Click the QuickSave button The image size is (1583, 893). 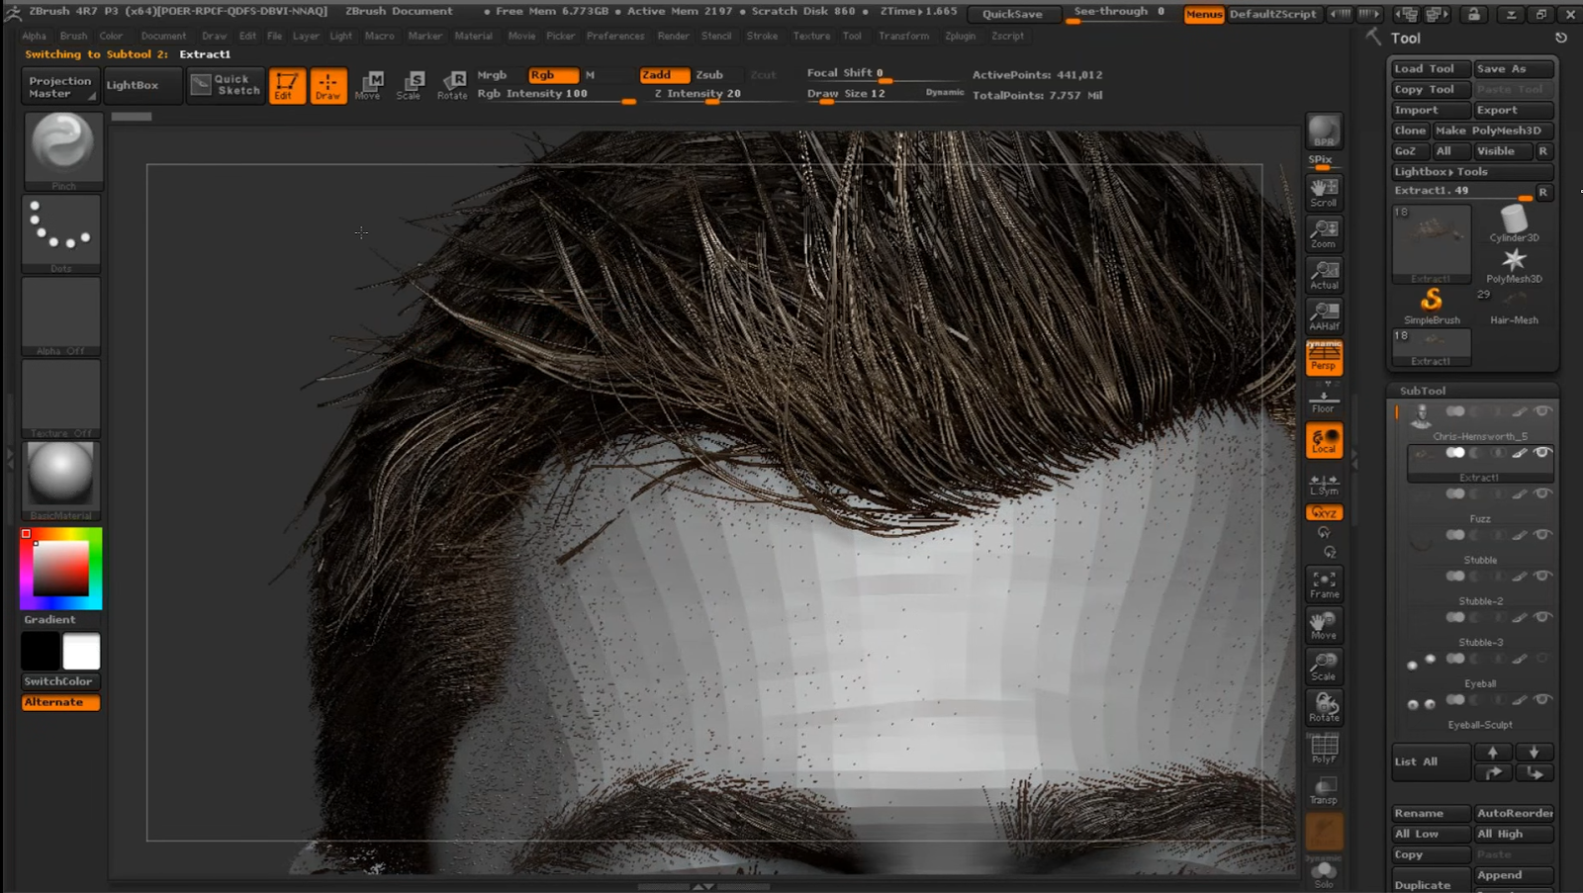(x=1012, y=14)
